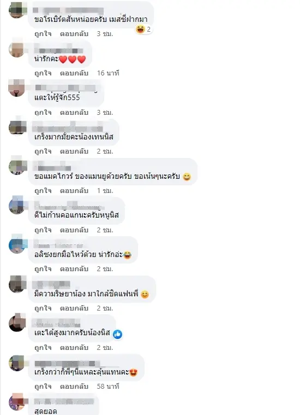
Task: Reply to the มีความริษยาน้อง comment
Action: (74, 308)
